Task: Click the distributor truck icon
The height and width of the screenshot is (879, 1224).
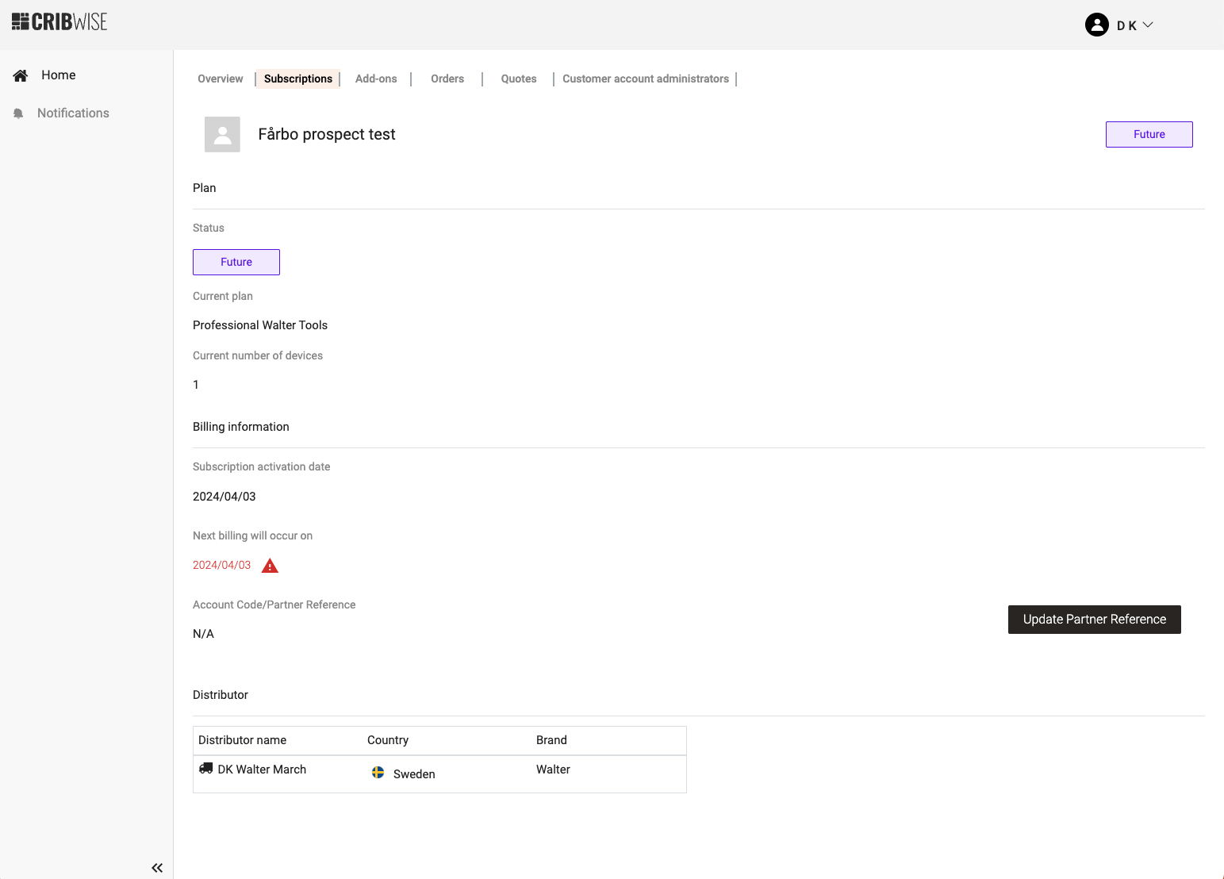Action: click(x=206, y=769)
